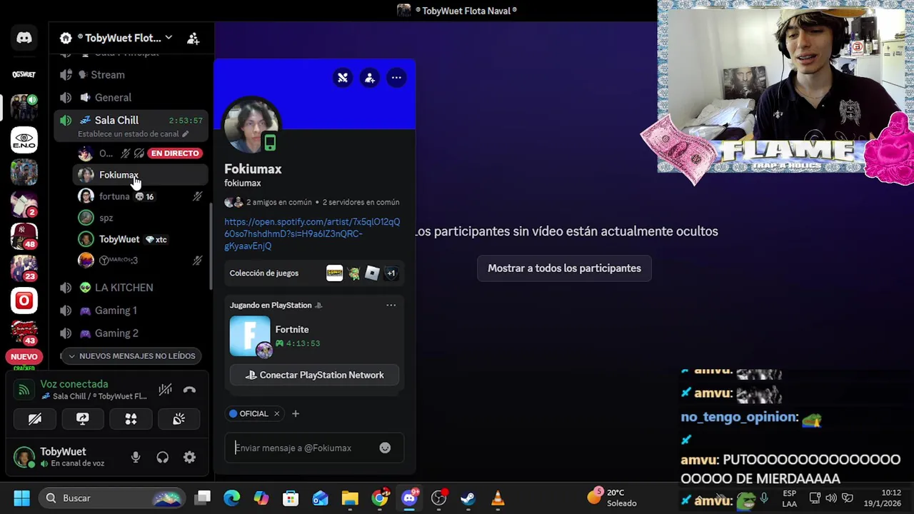Toggle noise suppression icon in voice panel
Image resolution: width=914 pixels, height=514 pixels.
(165, 390)
